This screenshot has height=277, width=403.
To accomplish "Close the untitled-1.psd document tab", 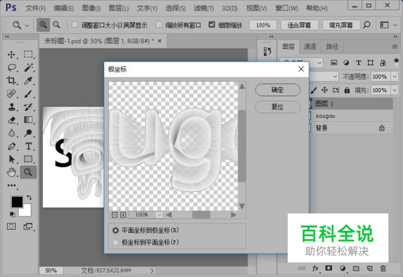I will pyautogui.click(x=160, y=41).
